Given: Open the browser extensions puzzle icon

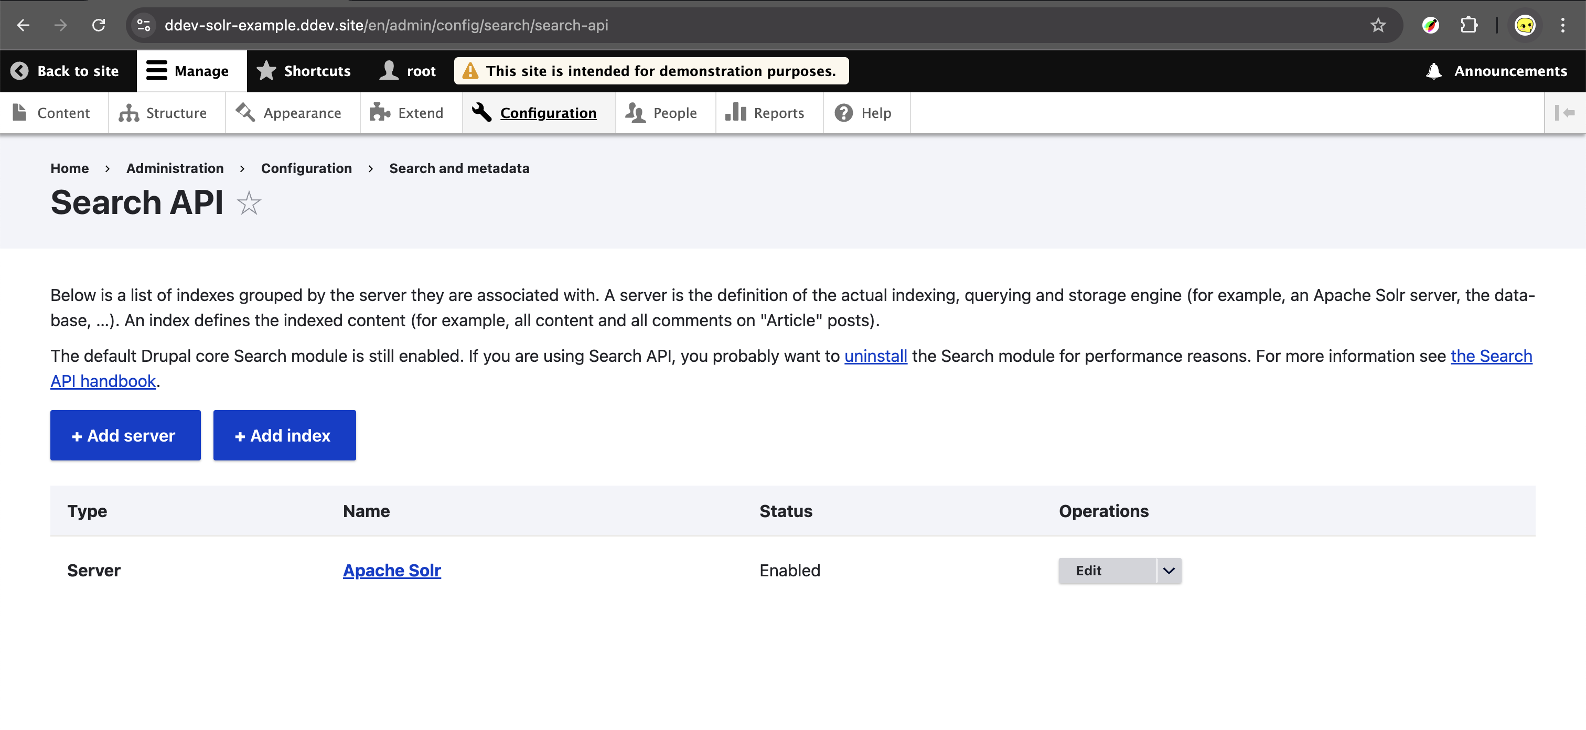Looking at the screenshot, I should click(1469, 25).
